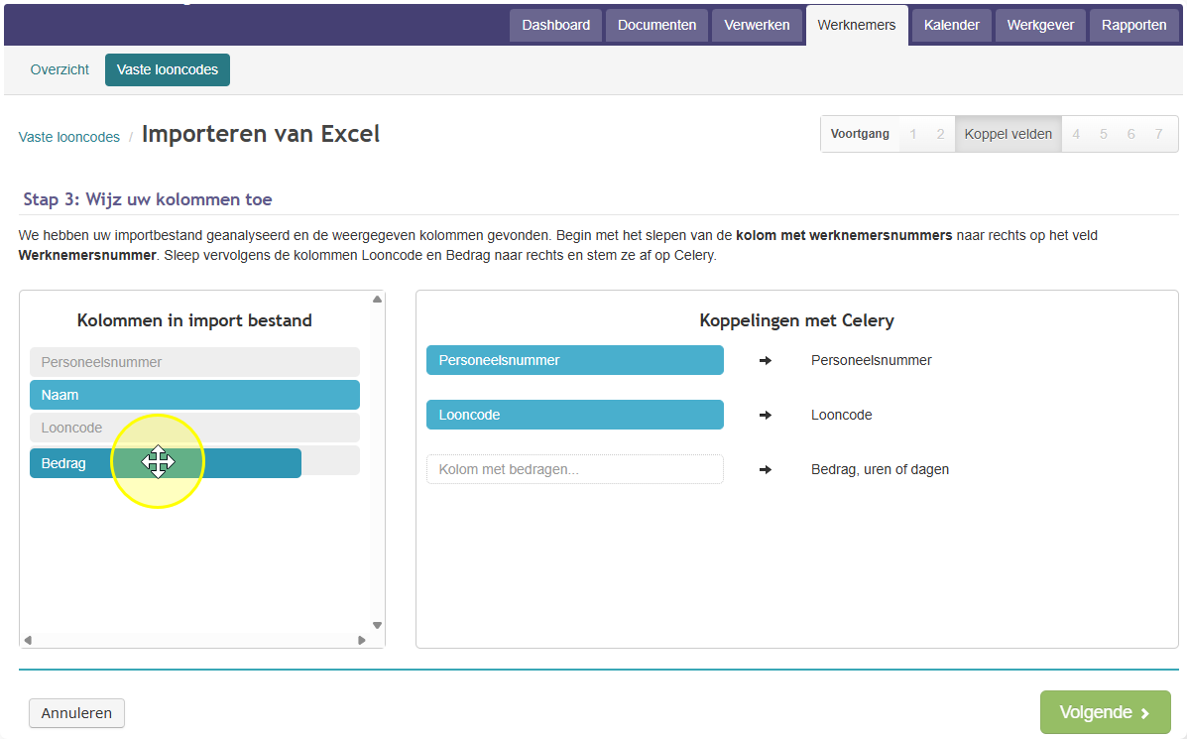This screenshot has height=739, width=1187.
Task: Open the Rapporten tab
Action: click(x=1134, y=25)
